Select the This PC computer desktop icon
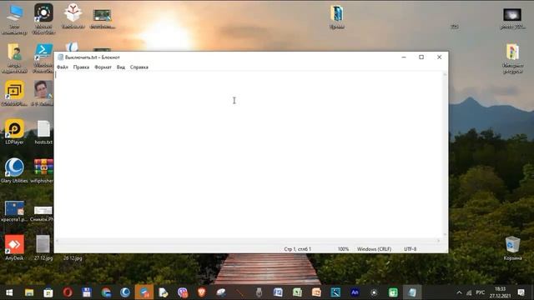 coord(14,19)
